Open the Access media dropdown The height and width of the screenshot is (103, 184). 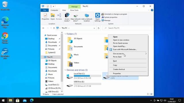(67, 17)
